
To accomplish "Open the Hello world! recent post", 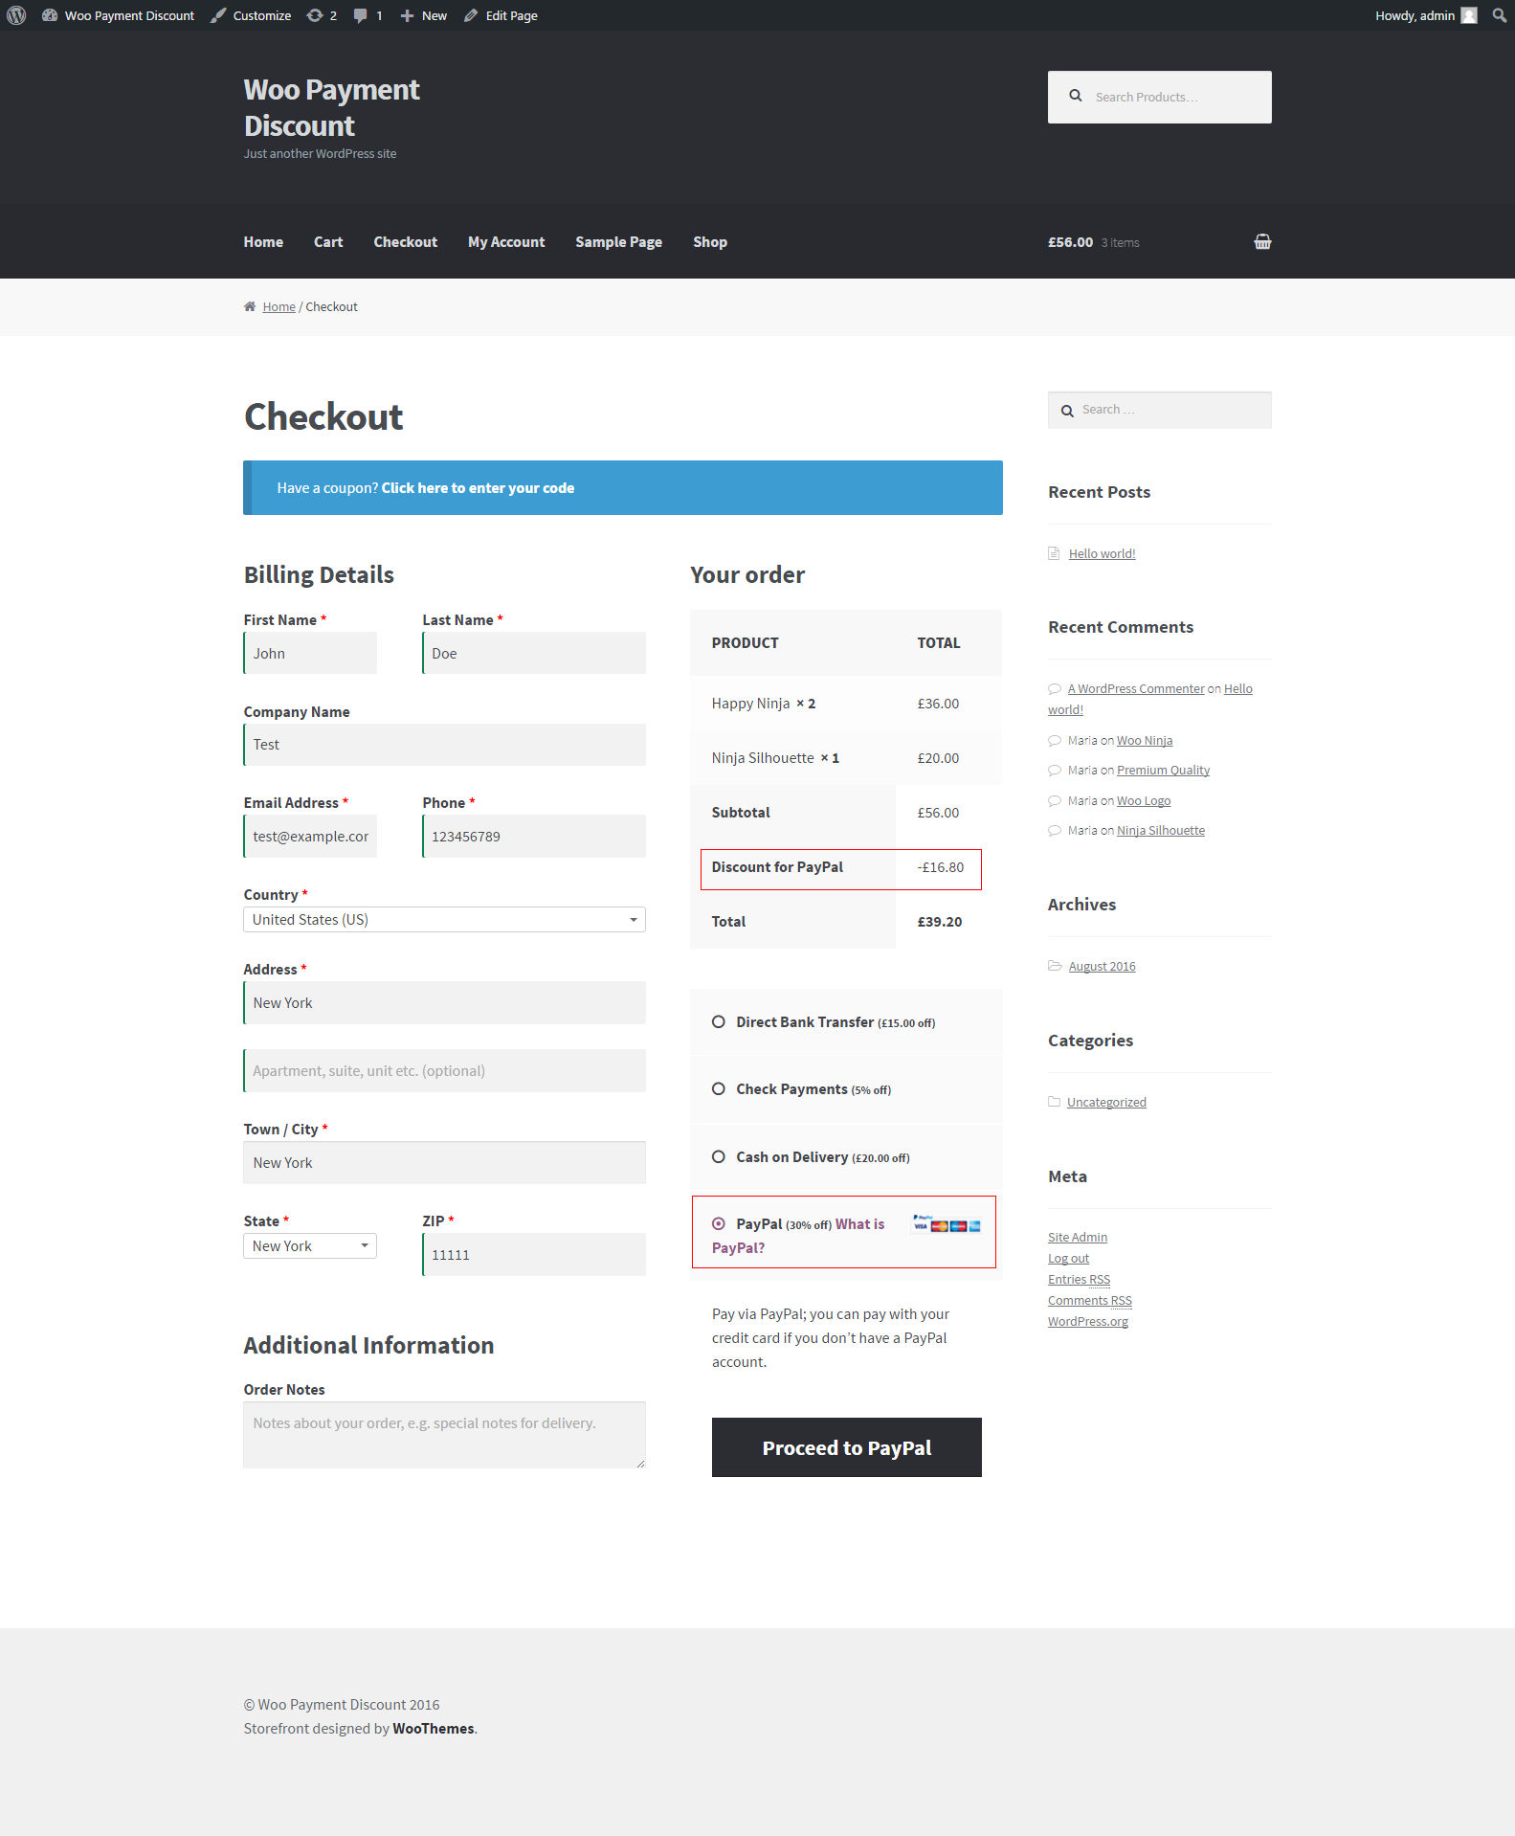I will point(1103,553).
